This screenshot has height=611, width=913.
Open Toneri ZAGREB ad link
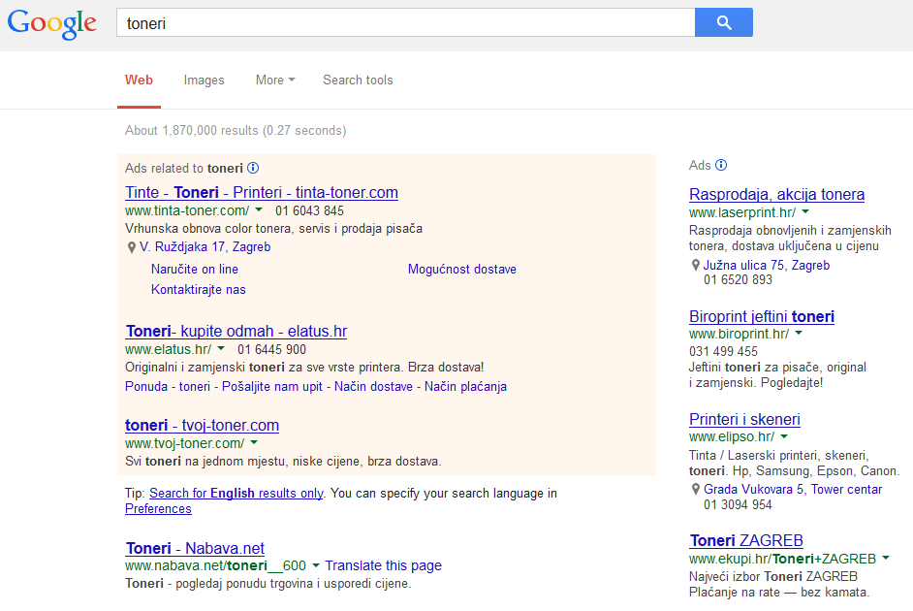tap(746, 540)
